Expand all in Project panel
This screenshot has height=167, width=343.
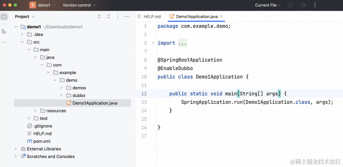click(99, 17)
